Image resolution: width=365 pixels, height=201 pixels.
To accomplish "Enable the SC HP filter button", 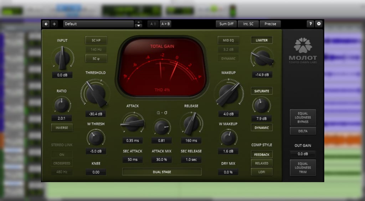I will tap(96, 40).
